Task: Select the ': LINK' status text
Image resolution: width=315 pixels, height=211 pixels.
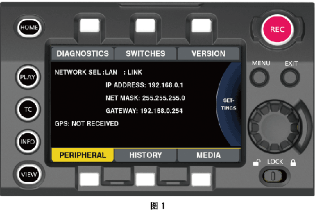Action: (x=133, y=72)
